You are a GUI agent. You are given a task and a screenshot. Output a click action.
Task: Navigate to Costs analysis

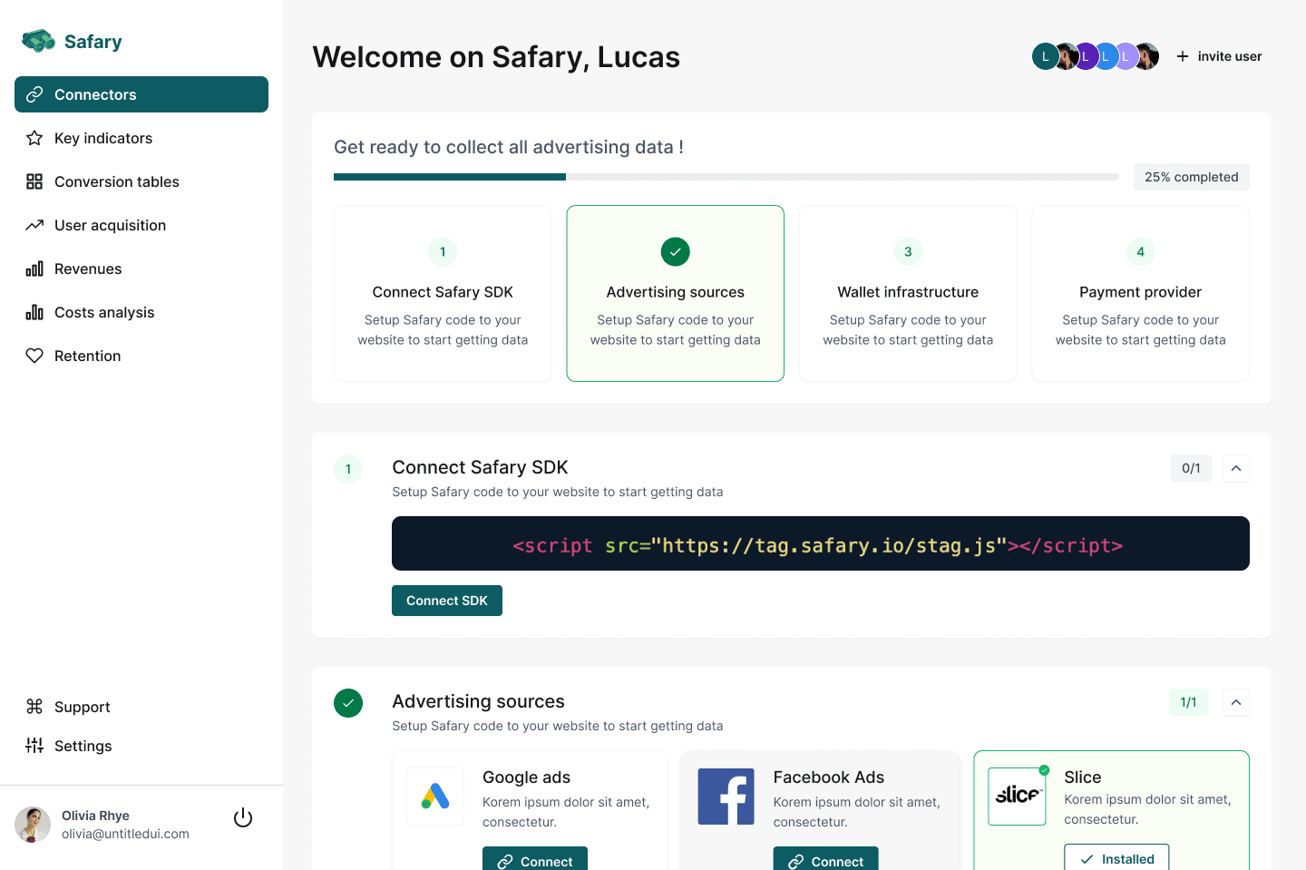point(141,312)
